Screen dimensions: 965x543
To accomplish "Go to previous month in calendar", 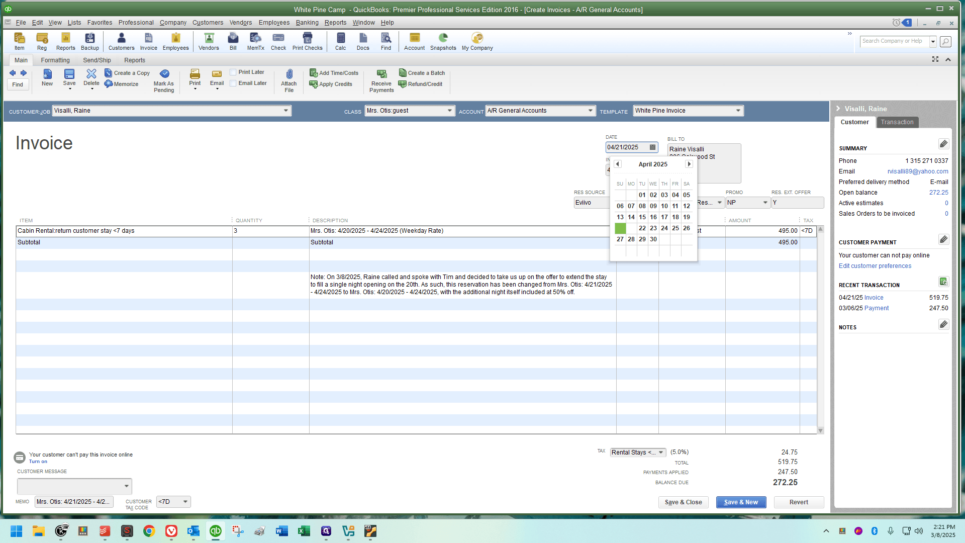I will click(x=618, y=164).
